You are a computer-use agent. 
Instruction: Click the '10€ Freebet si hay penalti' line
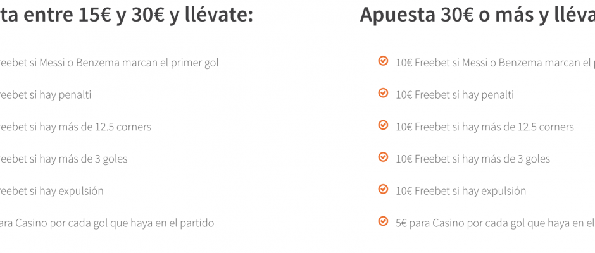point(454,95)
